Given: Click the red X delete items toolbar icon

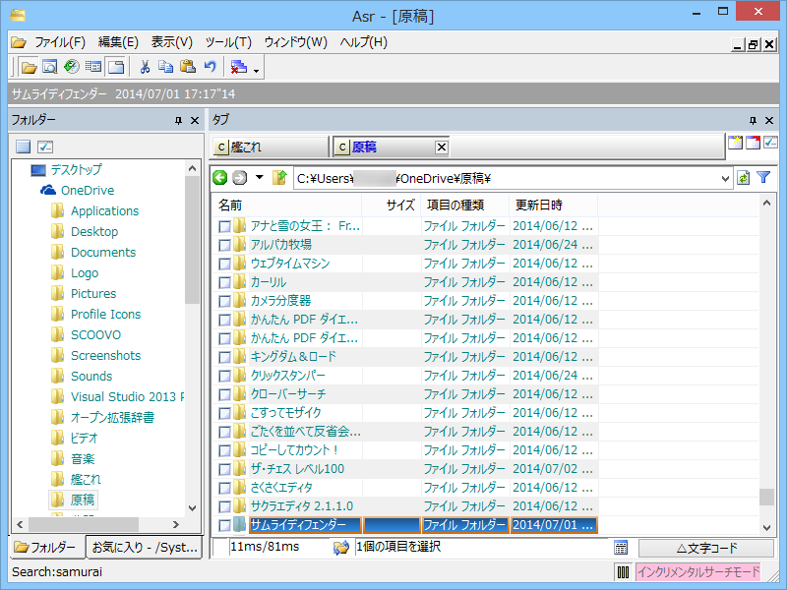Looking at the screenshot, I should (x=238, y=67).
